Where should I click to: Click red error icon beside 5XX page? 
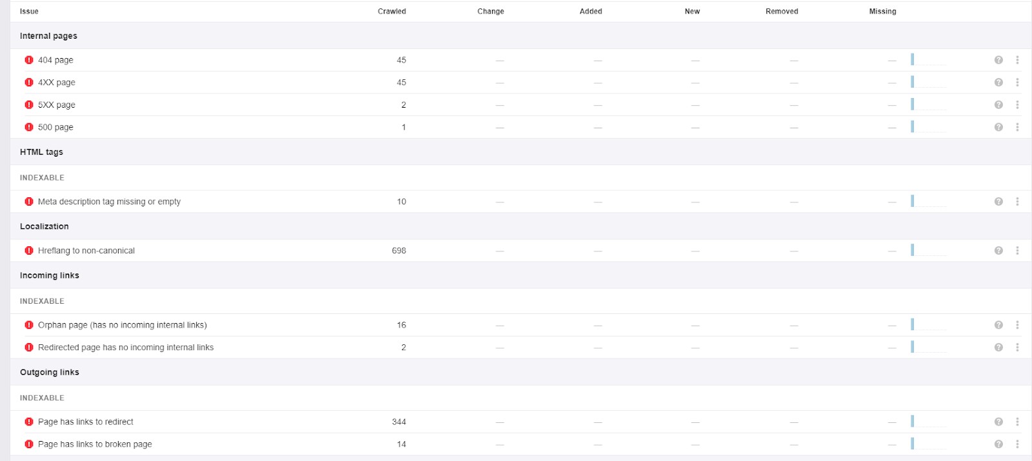(29, 104)
